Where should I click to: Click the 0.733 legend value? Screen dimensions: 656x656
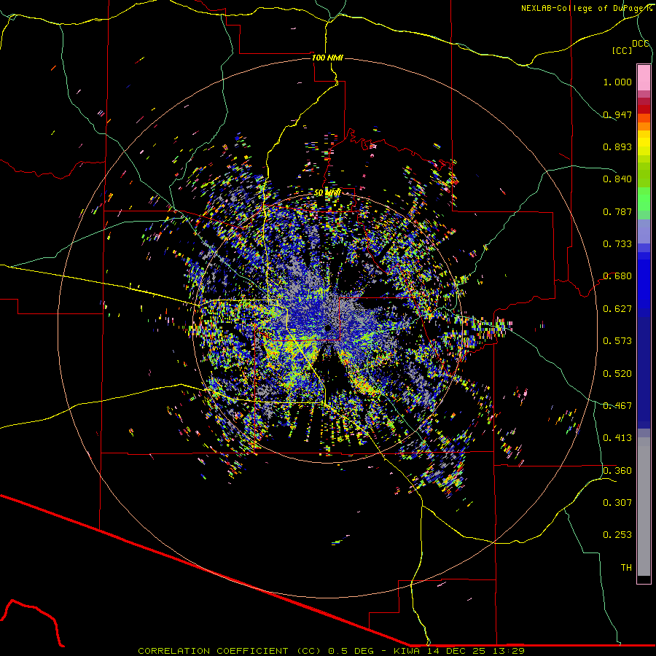617,244
